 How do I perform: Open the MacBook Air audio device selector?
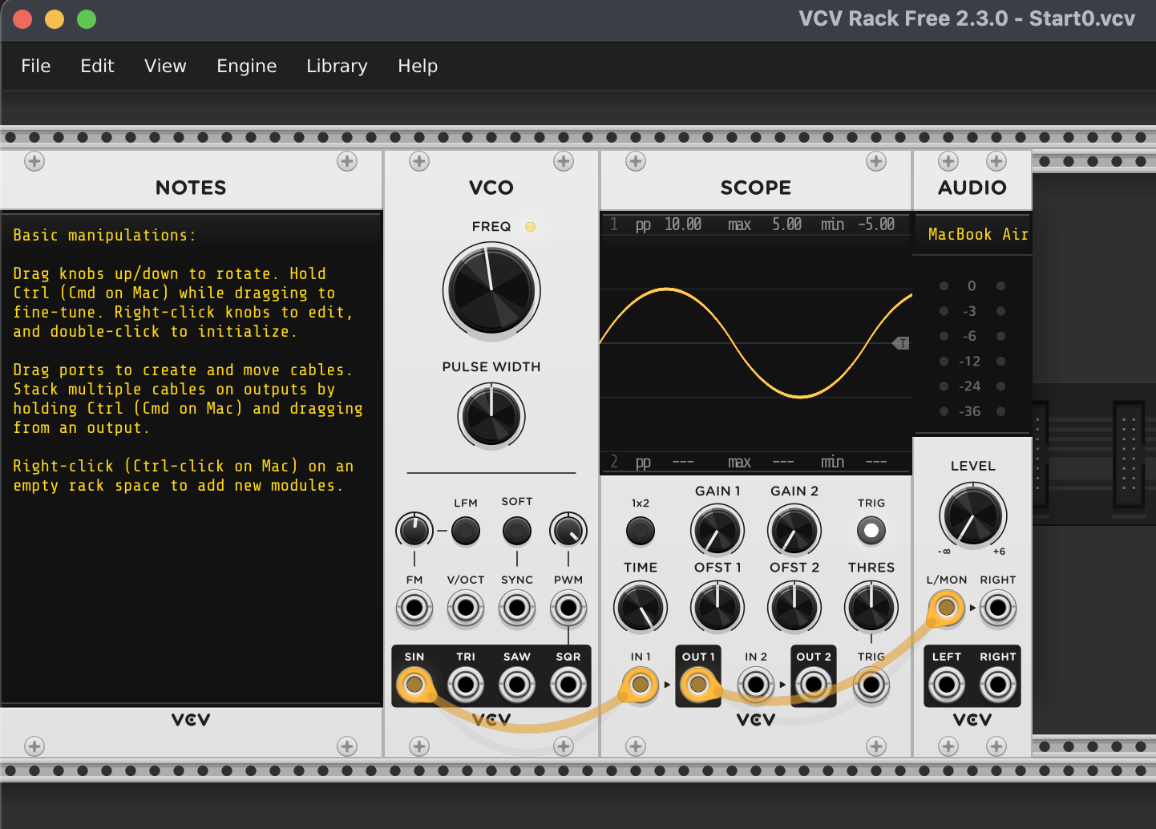[972, 234]
